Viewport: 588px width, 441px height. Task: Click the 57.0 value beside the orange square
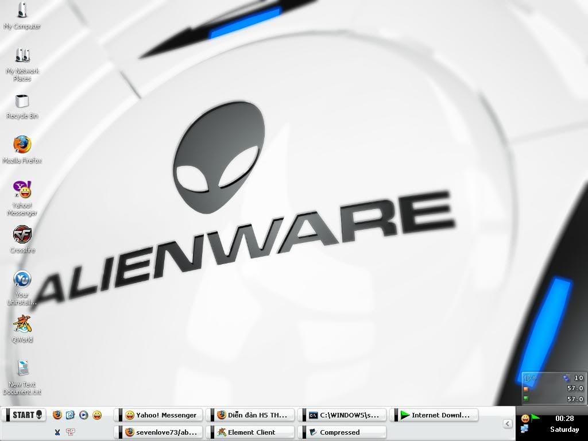point(575,389)
